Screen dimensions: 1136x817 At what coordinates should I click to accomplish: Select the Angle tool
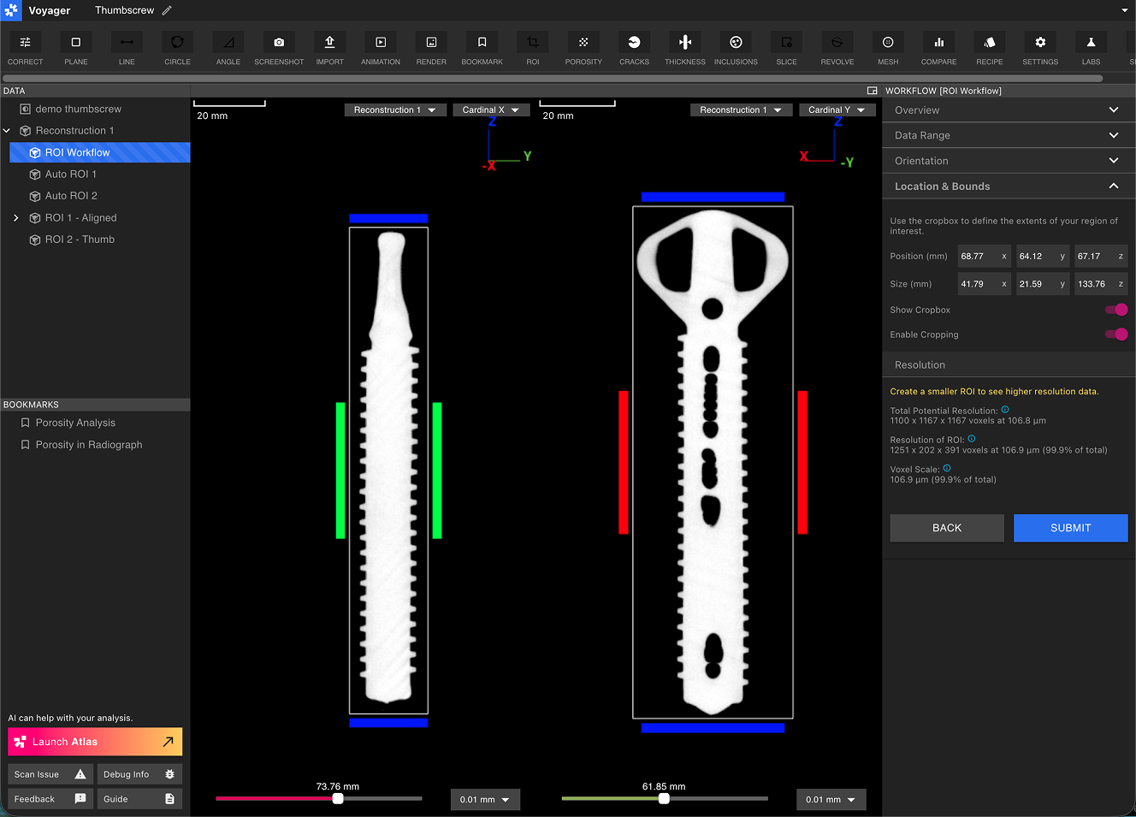(228, 49)
